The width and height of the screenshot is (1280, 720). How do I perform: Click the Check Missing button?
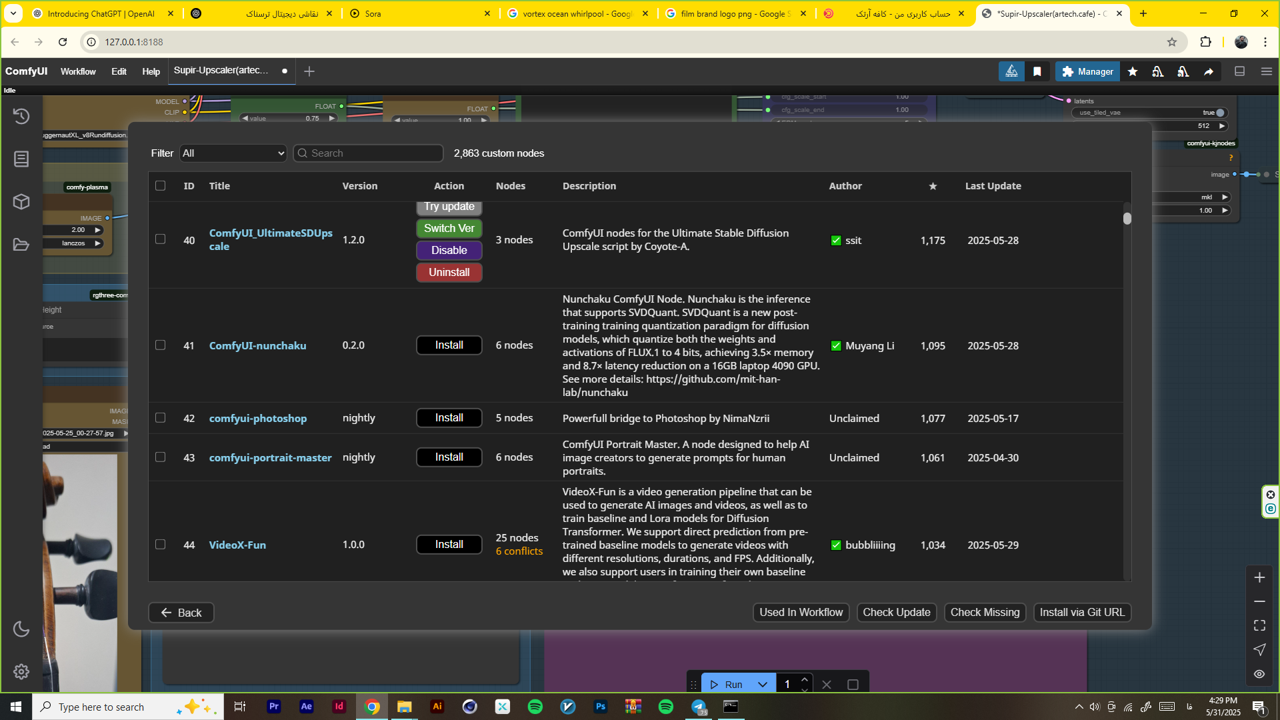(x=985, y=613)
